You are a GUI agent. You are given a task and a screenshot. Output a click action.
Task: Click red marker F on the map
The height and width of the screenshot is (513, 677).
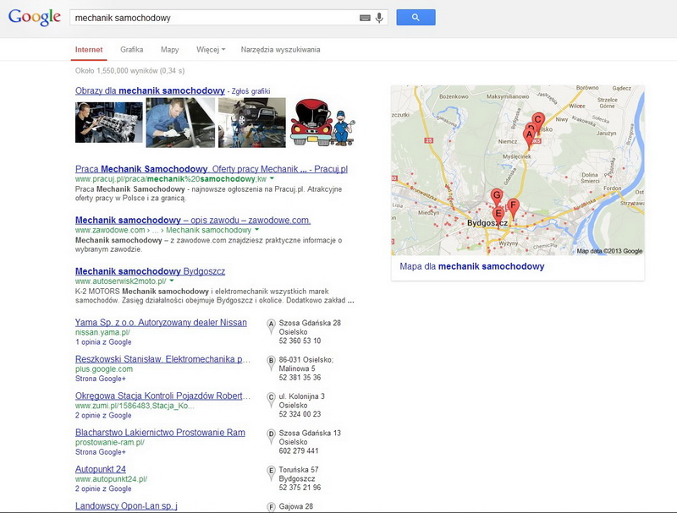click(x=513, y=207)
